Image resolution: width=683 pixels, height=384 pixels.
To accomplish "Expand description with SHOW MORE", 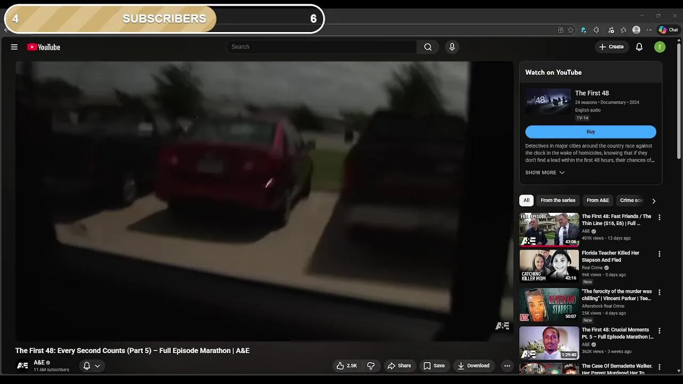I will (545, 172).
